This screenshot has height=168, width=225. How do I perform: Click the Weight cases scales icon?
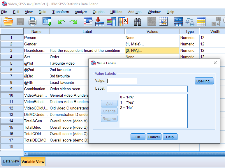click(x=190, y=22)
